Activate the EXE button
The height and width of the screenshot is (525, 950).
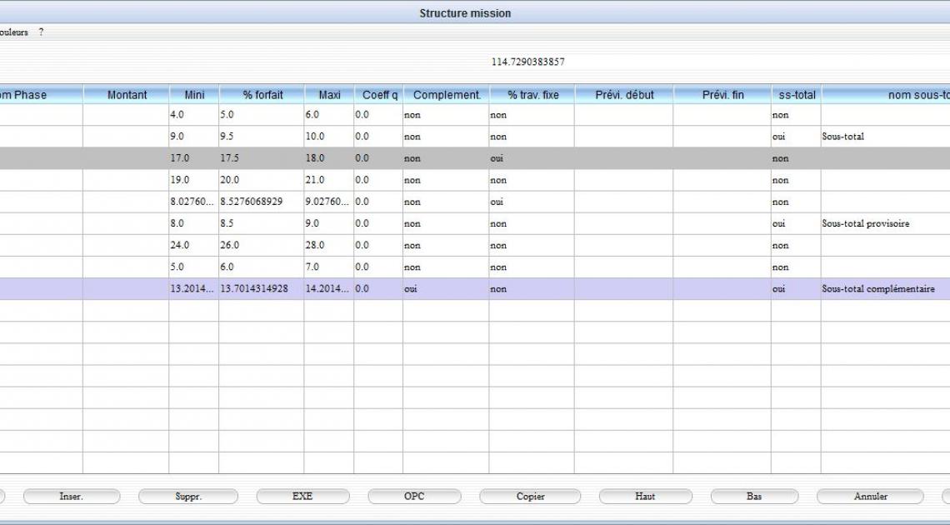click(x=303, y=497)
